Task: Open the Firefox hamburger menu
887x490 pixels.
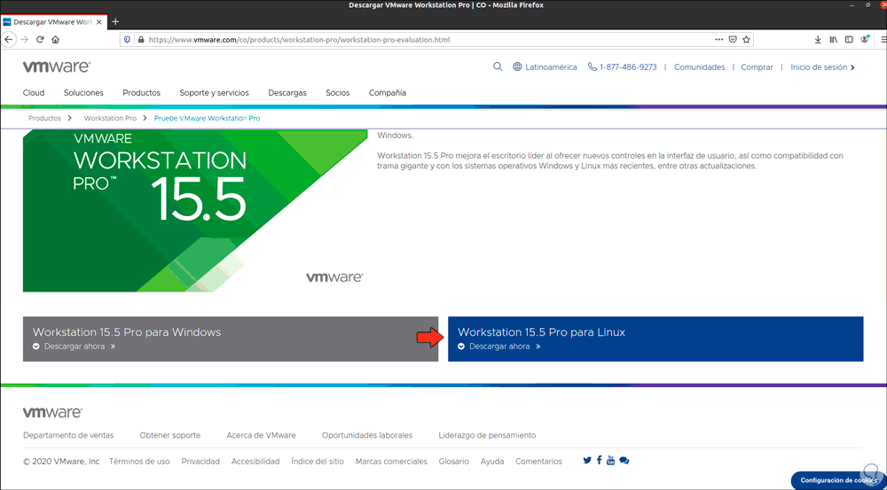Action: point(883,40)
